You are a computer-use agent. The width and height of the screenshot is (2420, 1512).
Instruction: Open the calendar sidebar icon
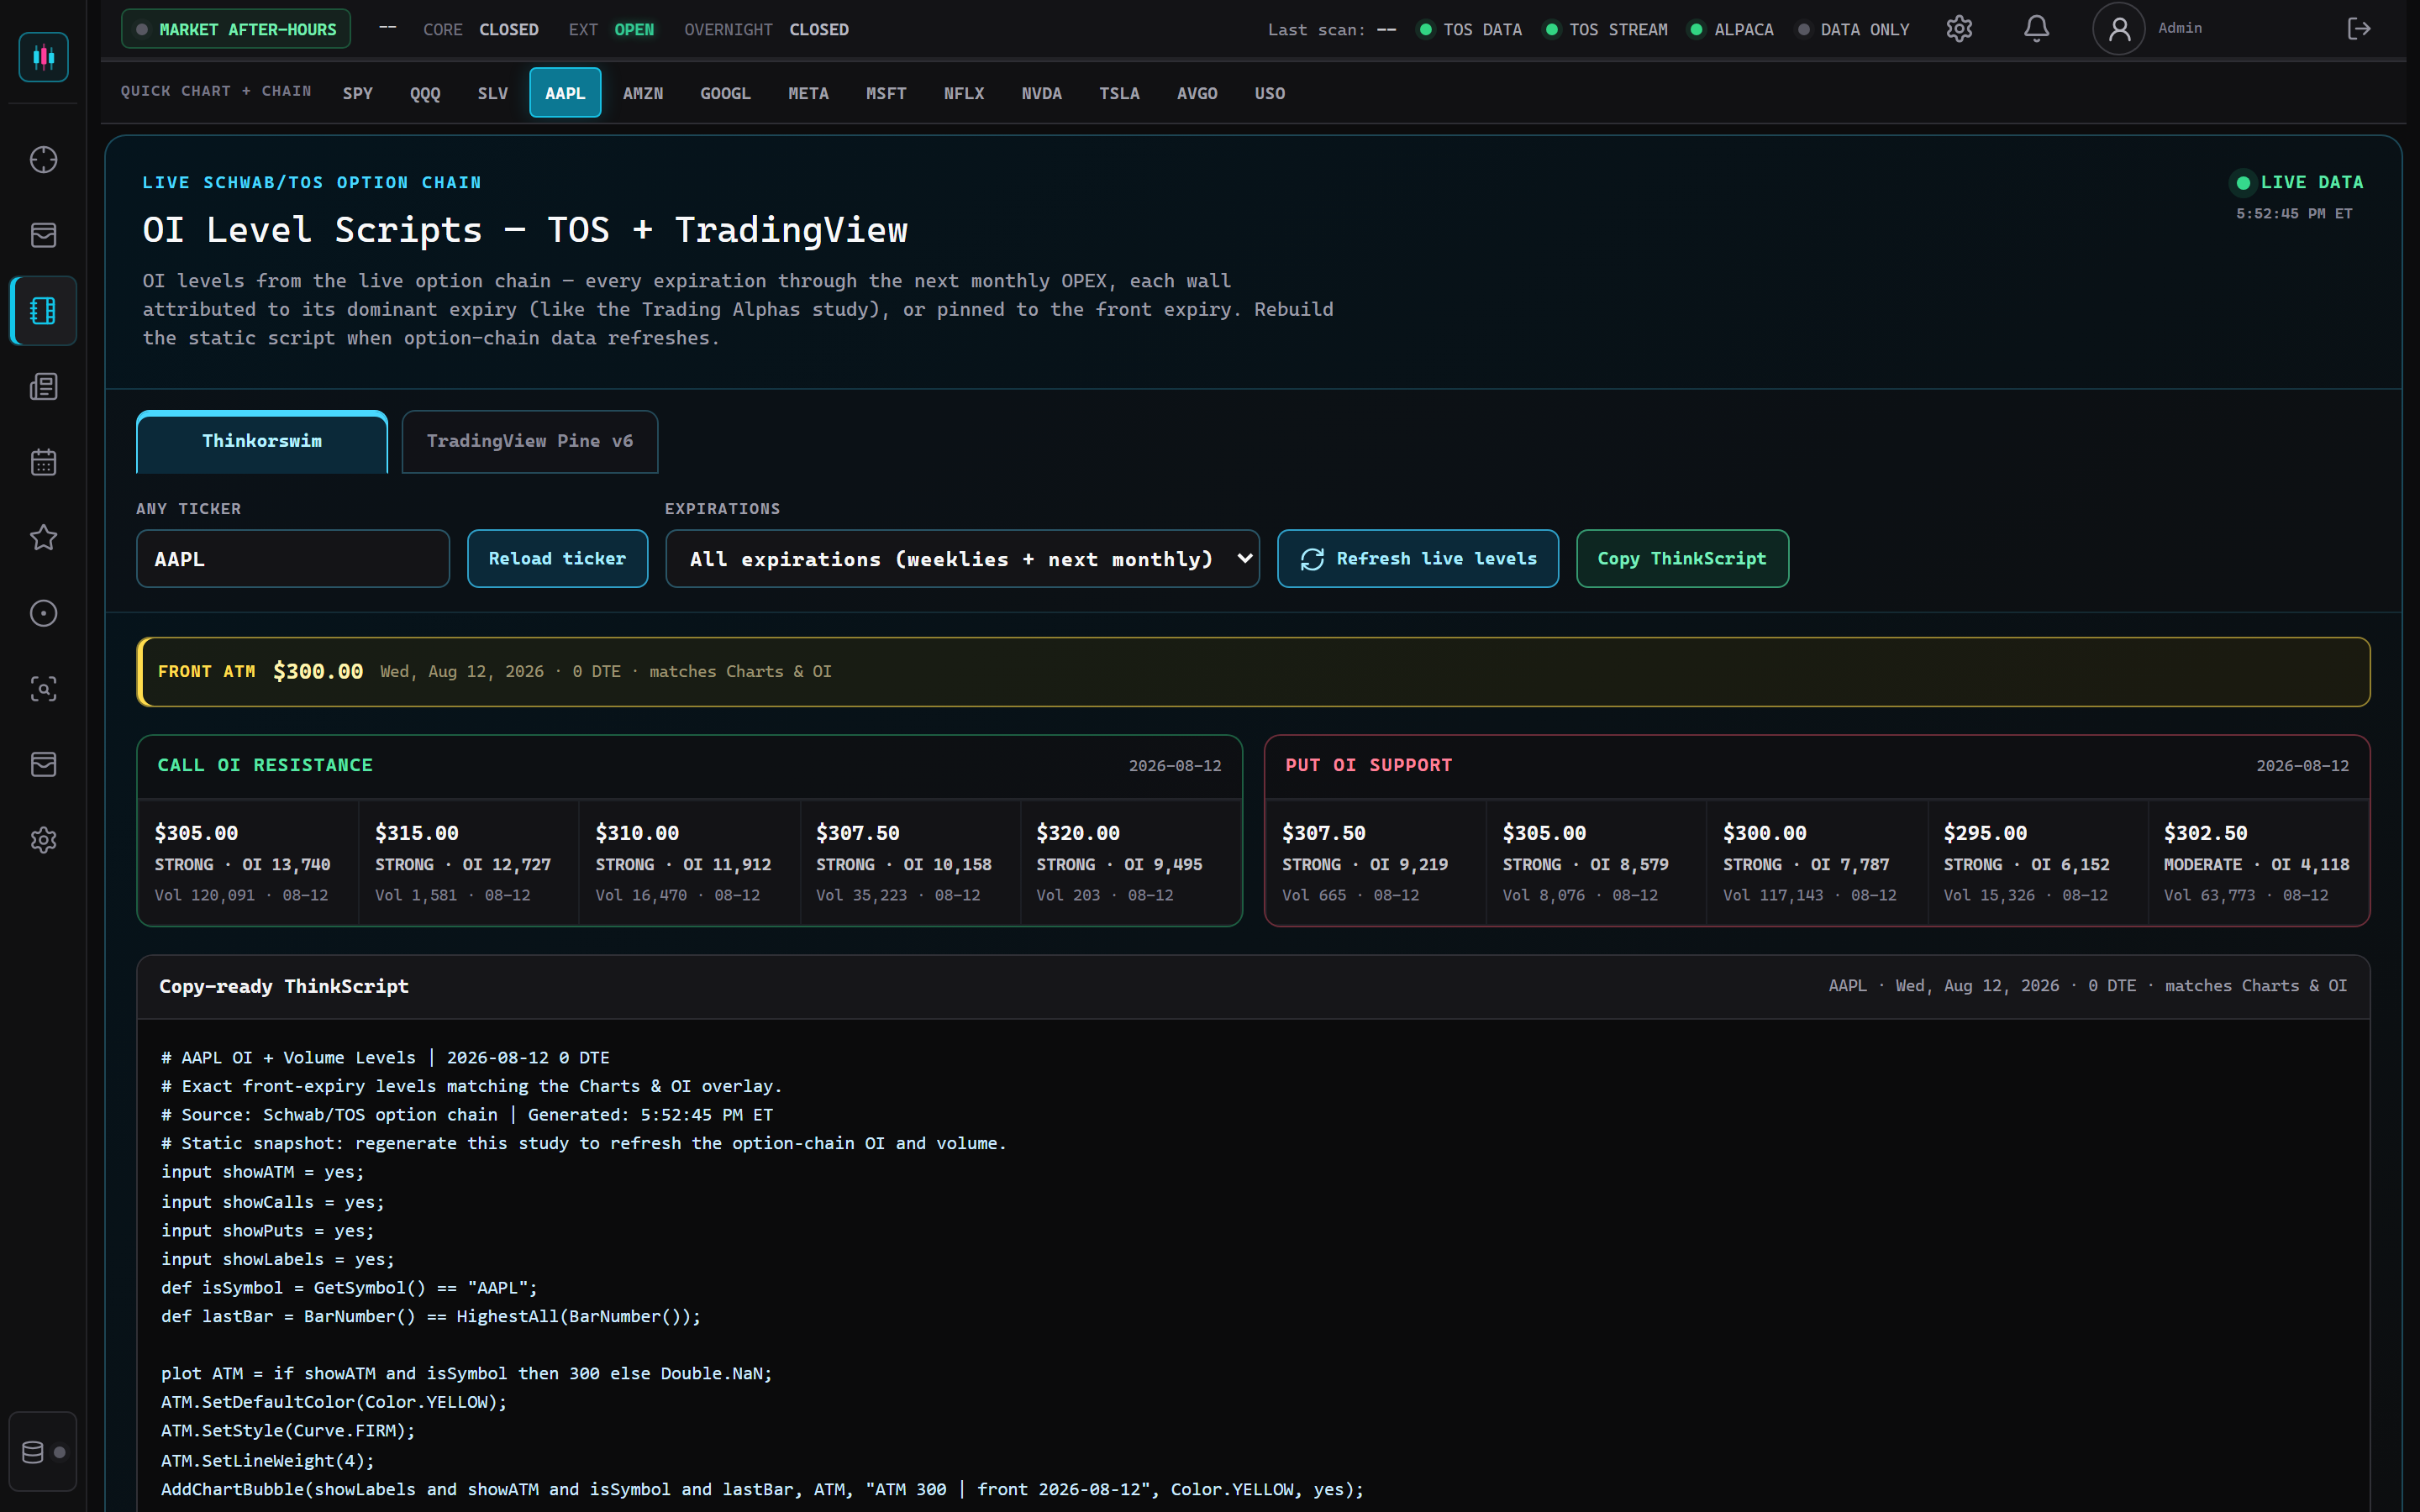(43, 462)
